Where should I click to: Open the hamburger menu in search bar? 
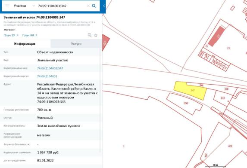(7, 6)
